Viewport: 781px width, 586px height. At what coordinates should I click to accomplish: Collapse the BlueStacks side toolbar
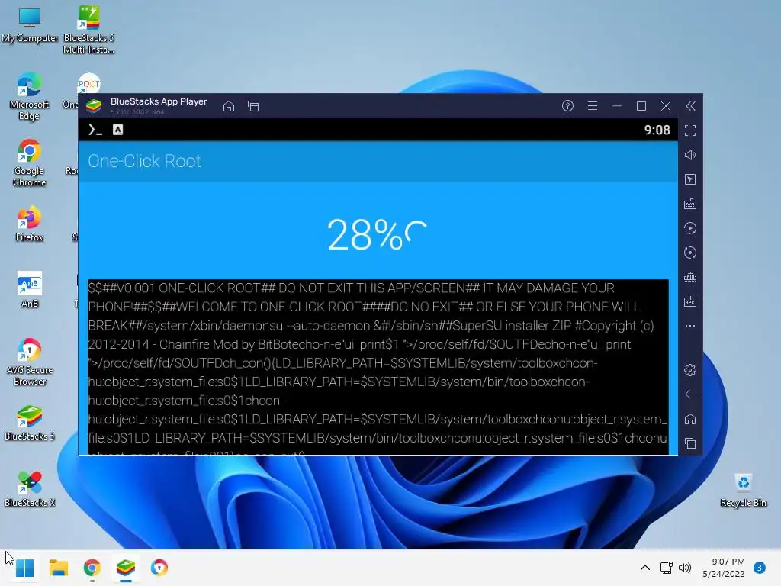click(x=690, y=105)
